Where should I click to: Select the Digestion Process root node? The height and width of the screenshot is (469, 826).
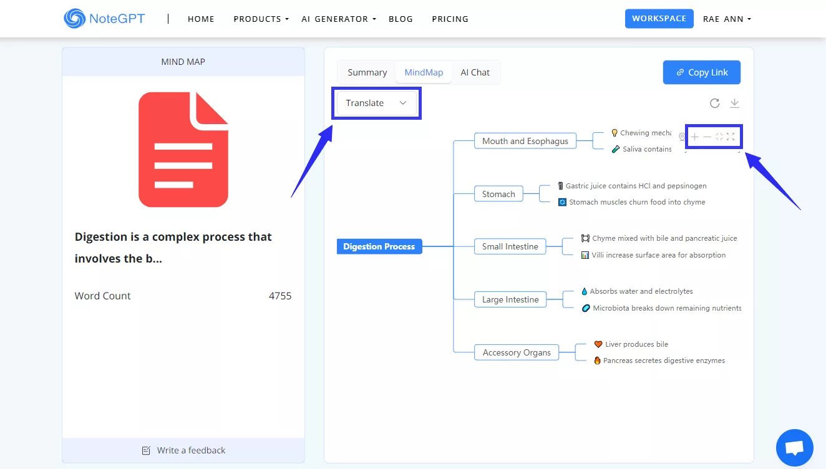379,246
